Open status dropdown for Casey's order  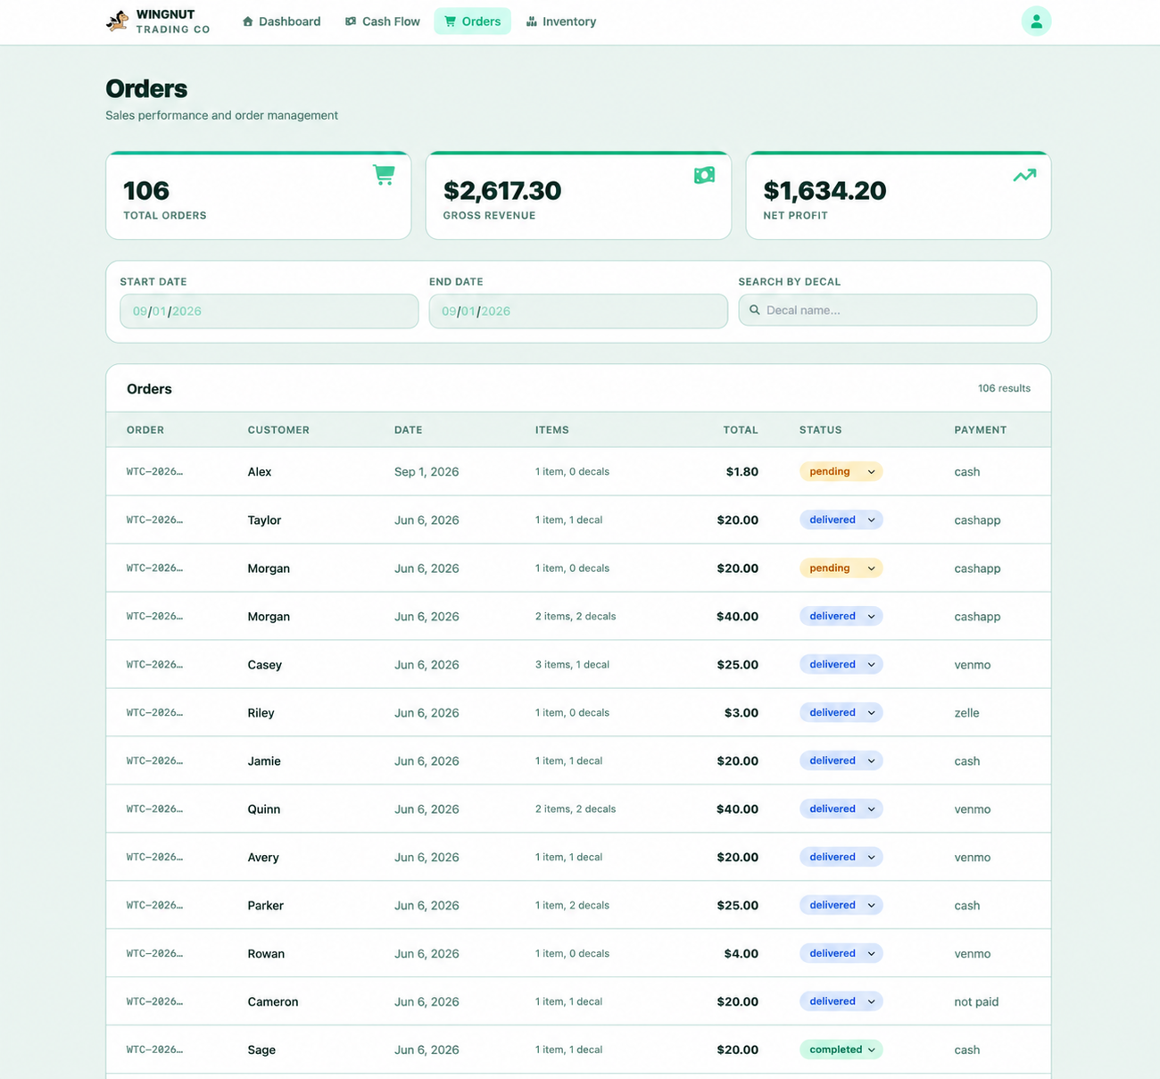[841, 664]
